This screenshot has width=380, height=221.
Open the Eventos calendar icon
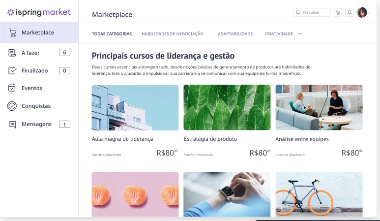12,88
